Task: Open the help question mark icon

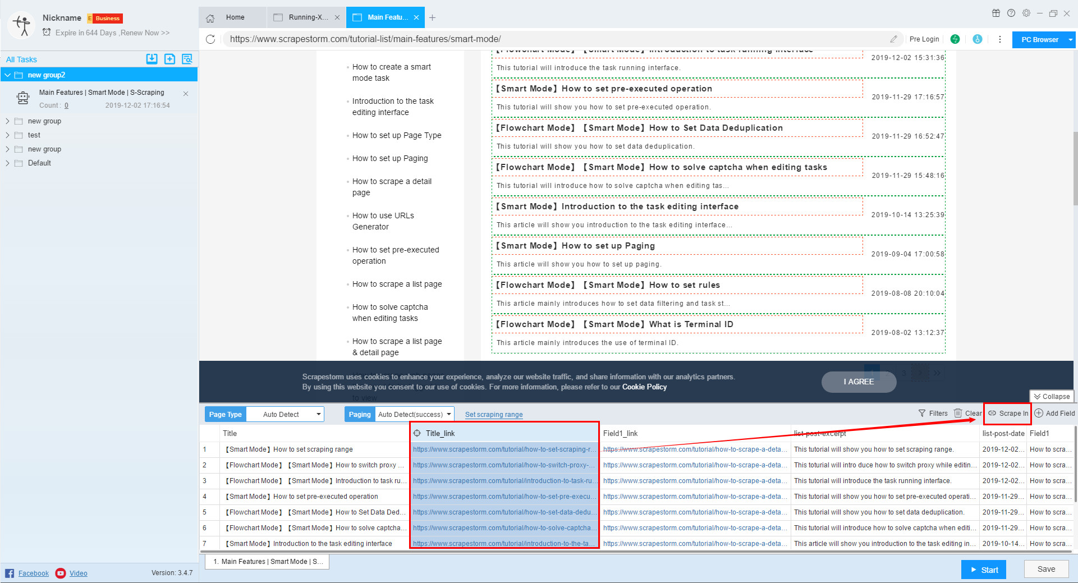Action: [x=1011, y=13]
